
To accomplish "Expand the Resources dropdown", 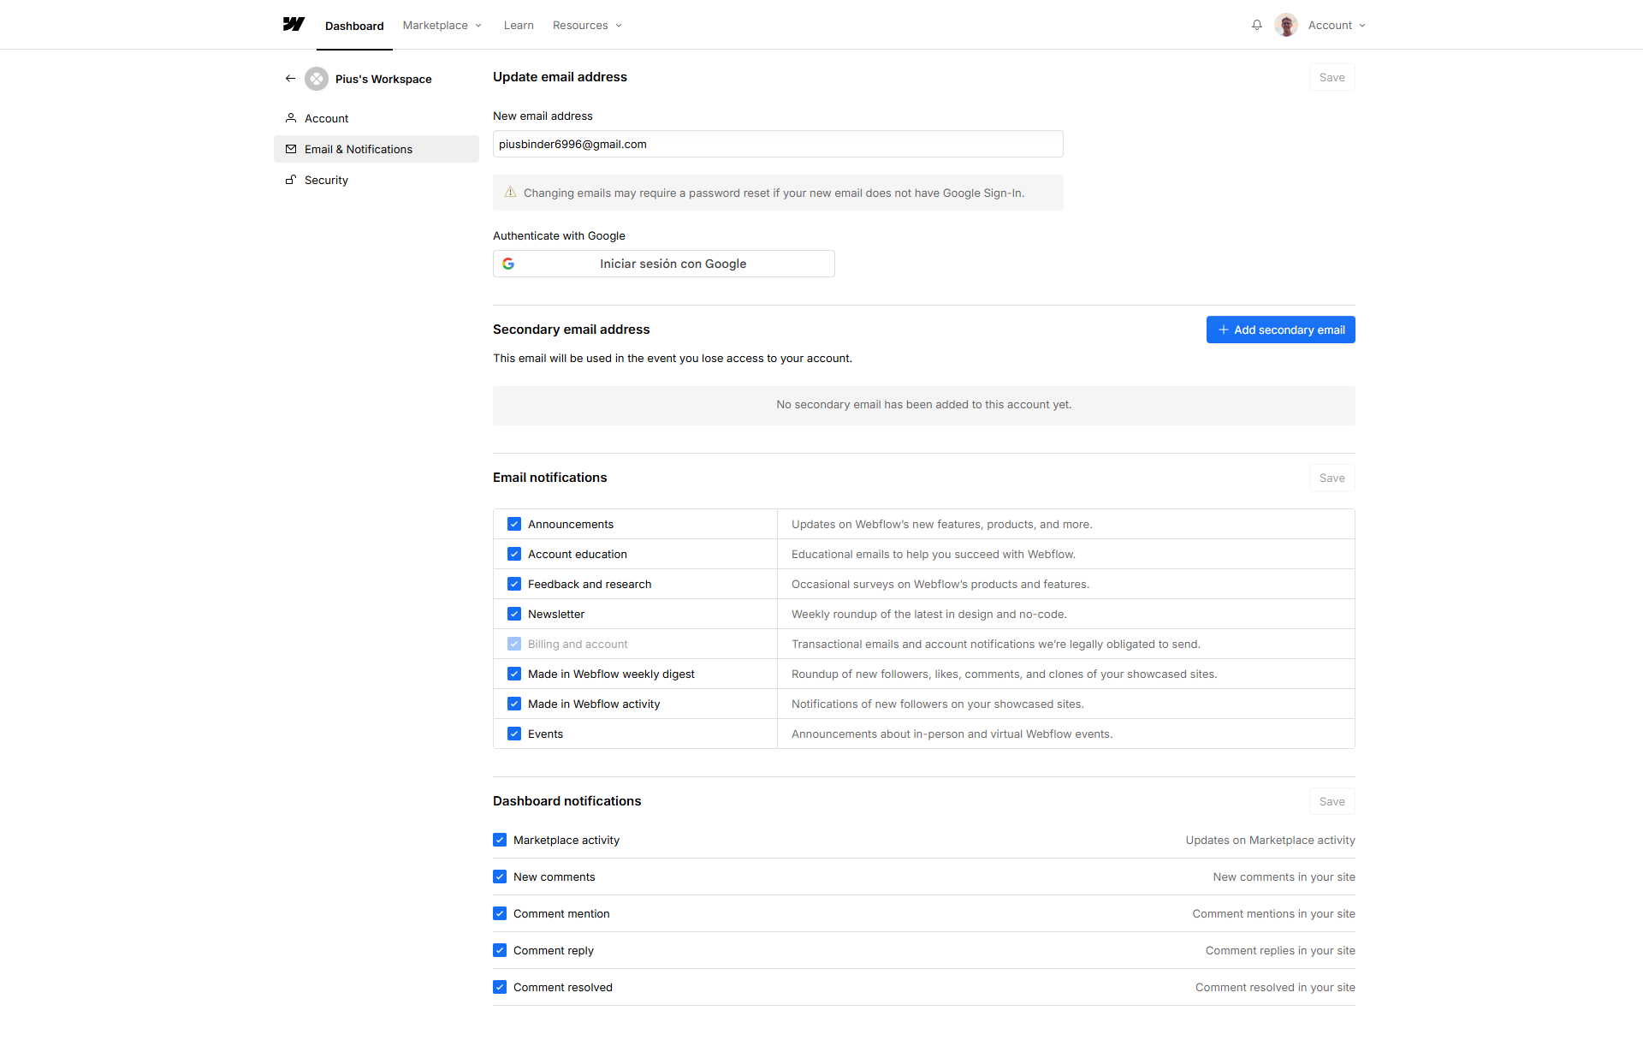I will pos(588,25).
